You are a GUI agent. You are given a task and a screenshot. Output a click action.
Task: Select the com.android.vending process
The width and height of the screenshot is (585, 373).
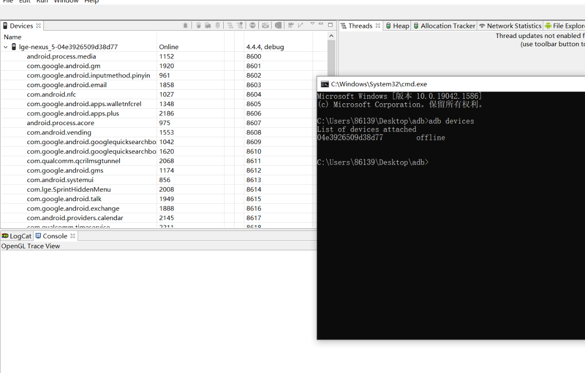[x=59, y=132]
